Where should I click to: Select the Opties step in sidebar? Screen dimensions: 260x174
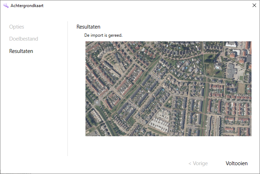coord(17,27)
